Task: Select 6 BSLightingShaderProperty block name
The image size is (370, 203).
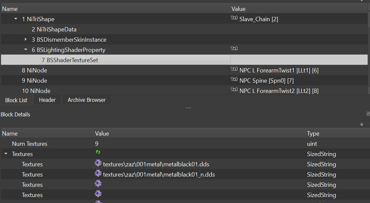Action: [69, 50]
